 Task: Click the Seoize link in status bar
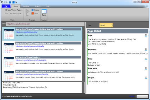point(131,96)
